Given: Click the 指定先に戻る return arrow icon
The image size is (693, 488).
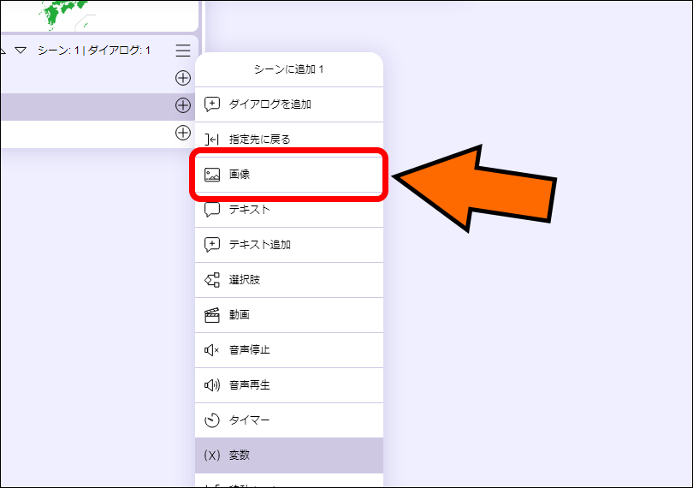Looking at the screenshot, I should 212,140.
